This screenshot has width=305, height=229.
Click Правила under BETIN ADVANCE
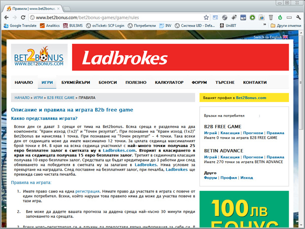tap(275, 157)
